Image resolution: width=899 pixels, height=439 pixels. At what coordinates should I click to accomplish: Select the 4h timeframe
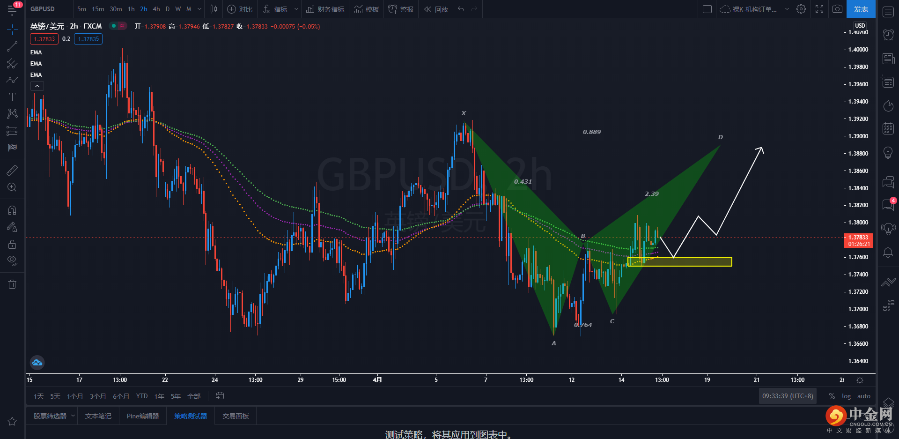pos(156,9)
